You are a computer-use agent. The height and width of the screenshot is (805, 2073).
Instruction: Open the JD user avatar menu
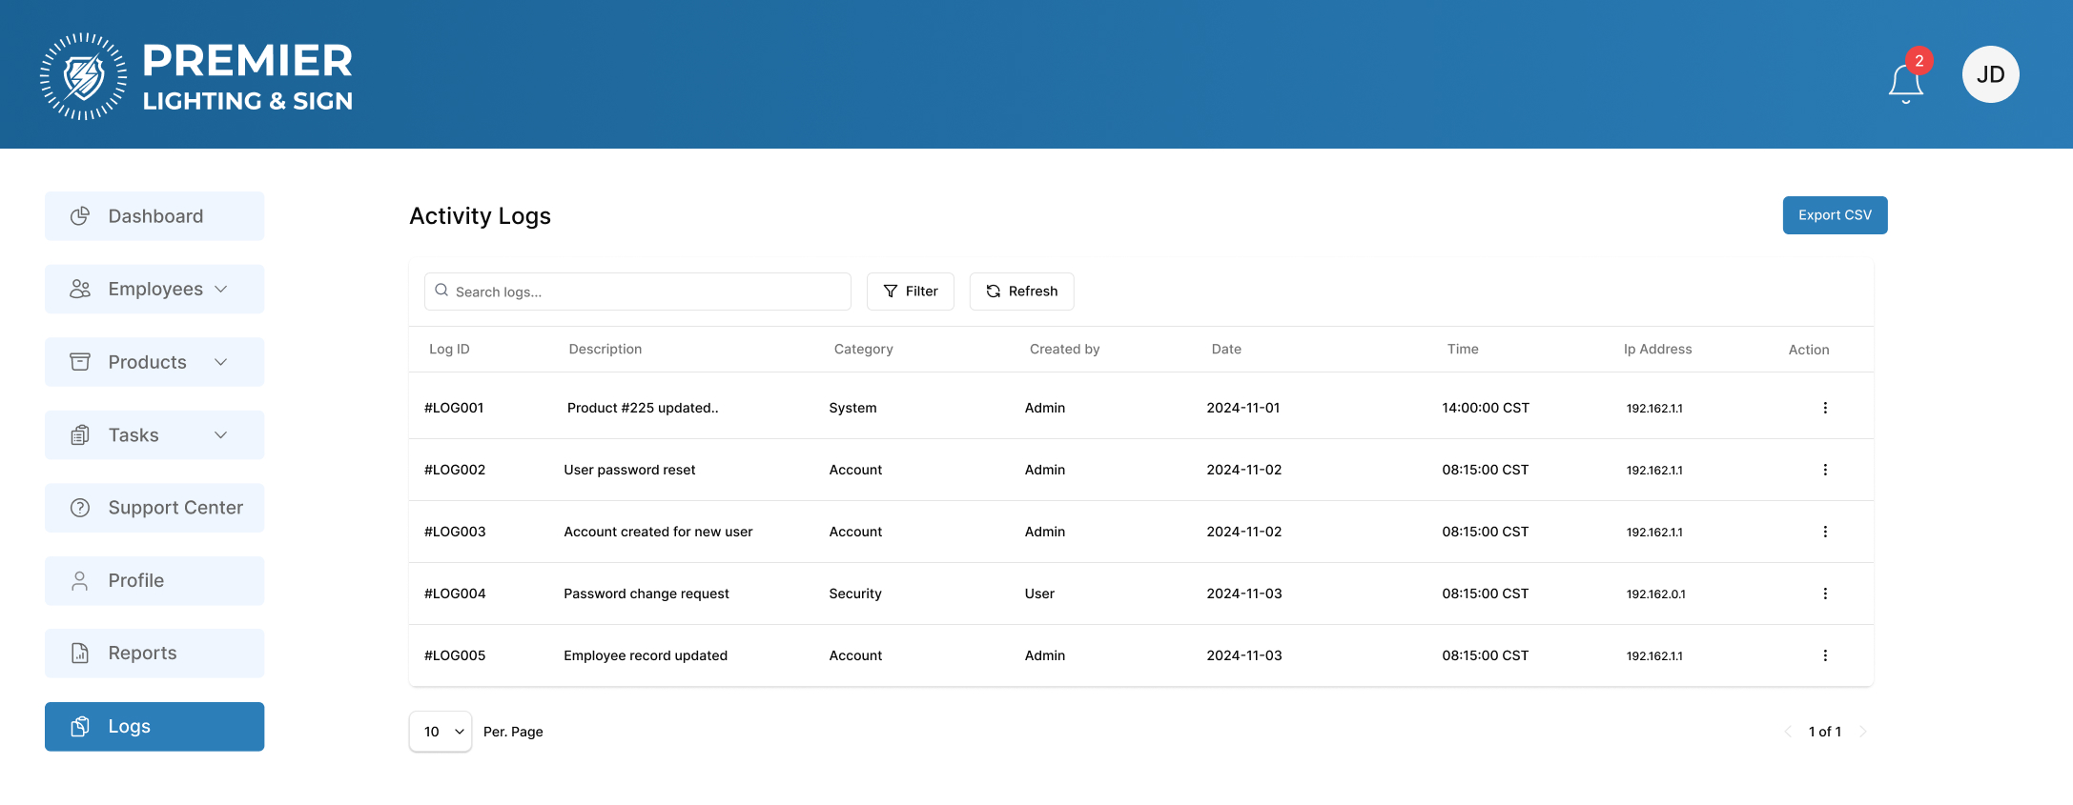tap(1990, 74)
